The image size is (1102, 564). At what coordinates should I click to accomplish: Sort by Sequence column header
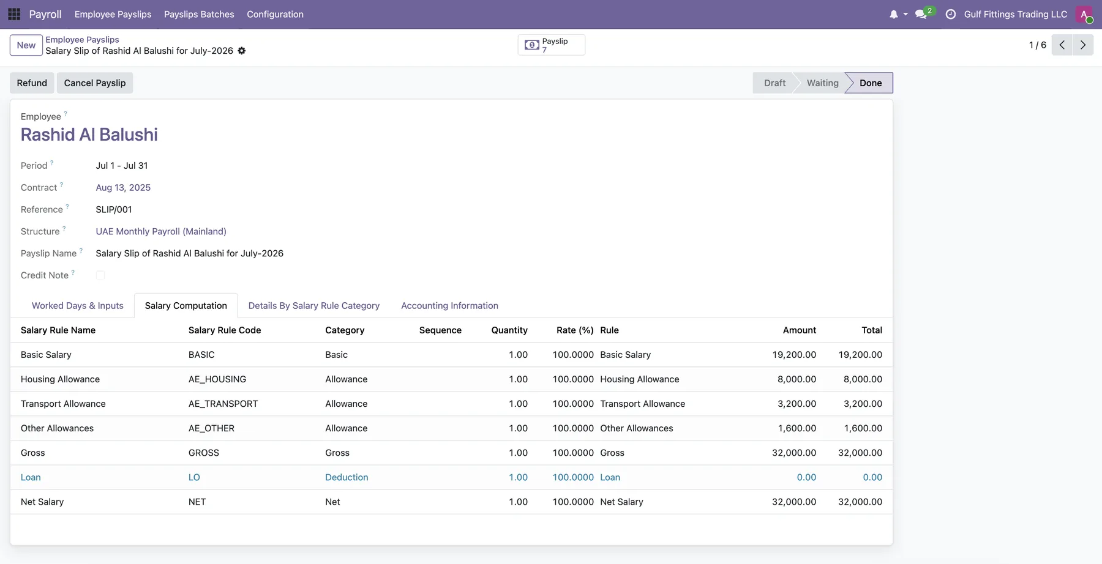pyautogui.click(x=440, y=330)
